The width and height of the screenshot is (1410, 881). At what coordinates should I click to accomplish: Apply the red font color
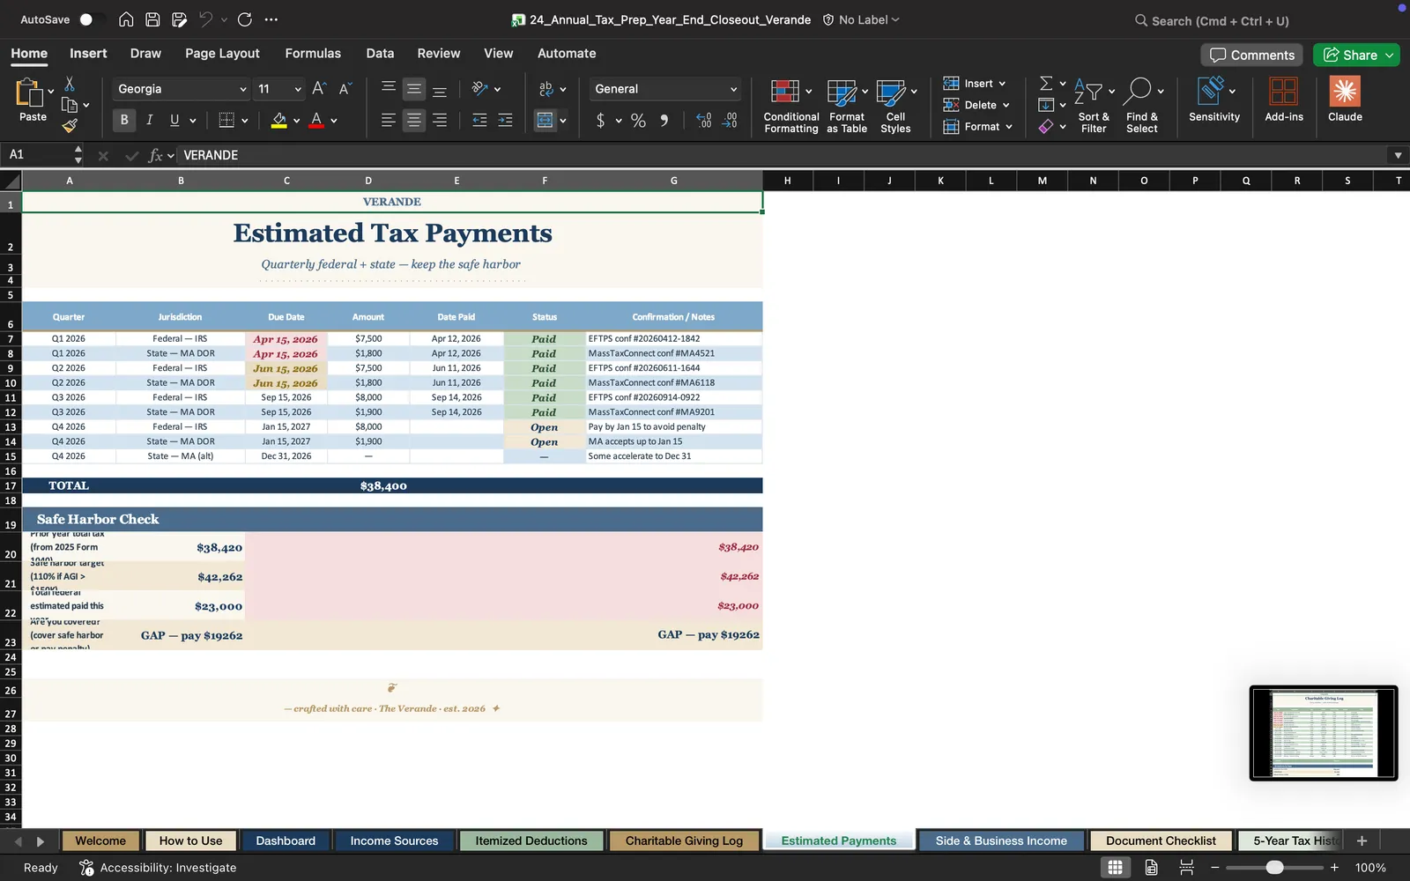tap(316, 120)
